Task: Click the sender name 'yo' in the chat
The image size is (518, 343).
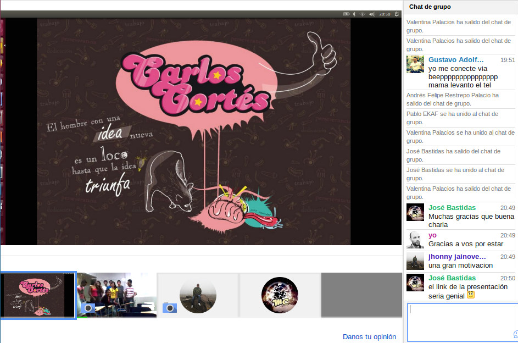Action: (x=432, y=235)
